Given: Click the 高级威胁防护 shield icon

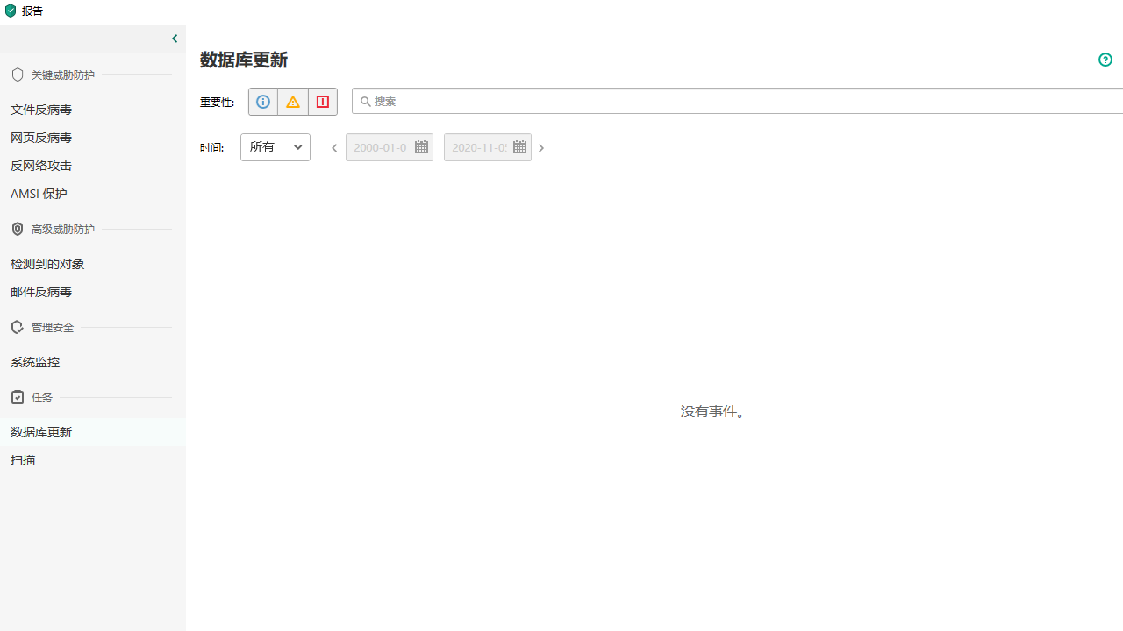Looking at the screenshot, I should (x=17, y=229).
